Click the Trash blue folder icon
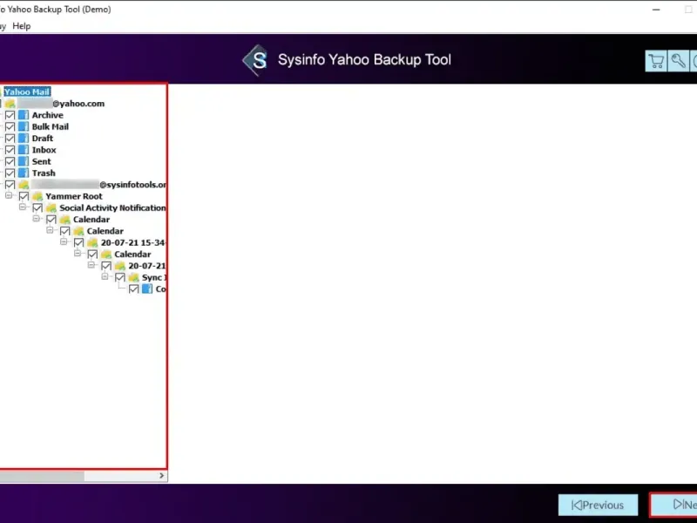Screen dimensions: 697x523 pos(24,173)
